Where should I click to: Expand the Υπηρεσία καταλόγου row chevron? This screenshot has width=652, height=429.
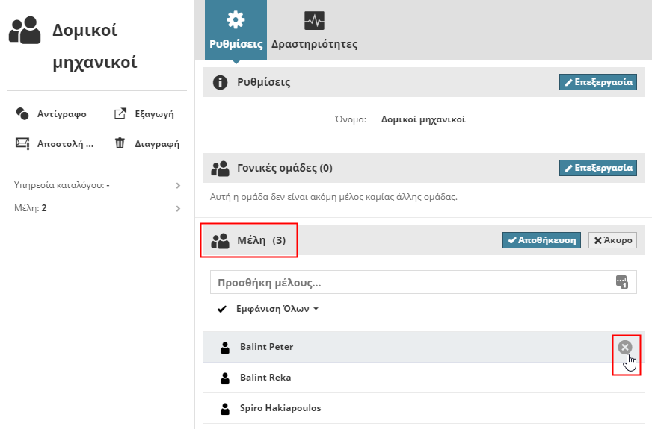click(x=178, y=185)
